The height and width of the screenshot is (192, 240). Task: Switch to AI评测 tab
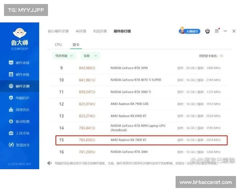(x=81, y=31)
